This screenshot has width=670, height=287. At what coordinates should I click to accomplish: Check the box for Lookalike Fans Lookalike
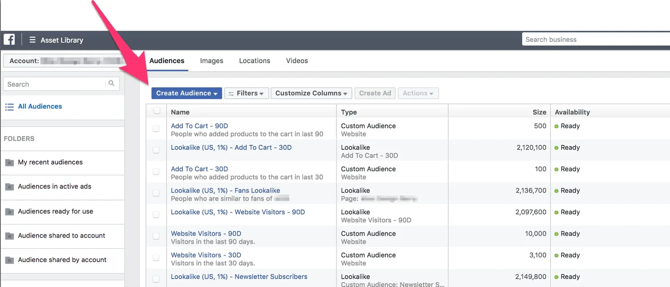point(156,193)
